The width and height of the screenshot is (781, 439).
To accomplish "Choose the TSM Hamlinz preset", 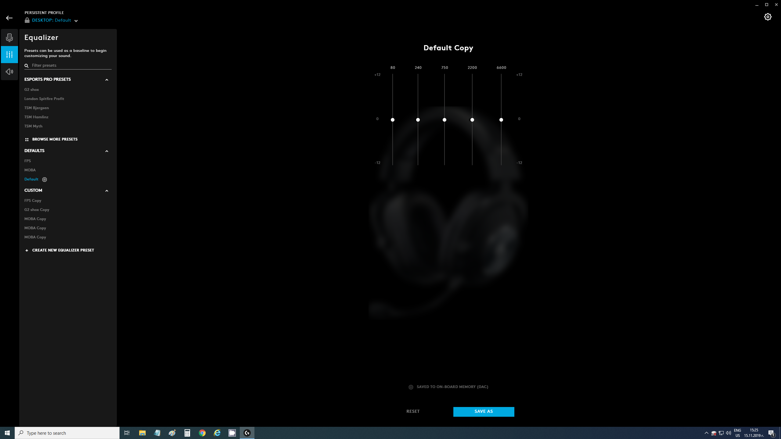I will pos(36,117).
